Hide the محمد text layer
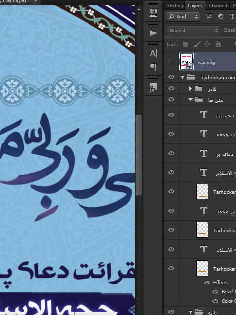 coord(171,211)
